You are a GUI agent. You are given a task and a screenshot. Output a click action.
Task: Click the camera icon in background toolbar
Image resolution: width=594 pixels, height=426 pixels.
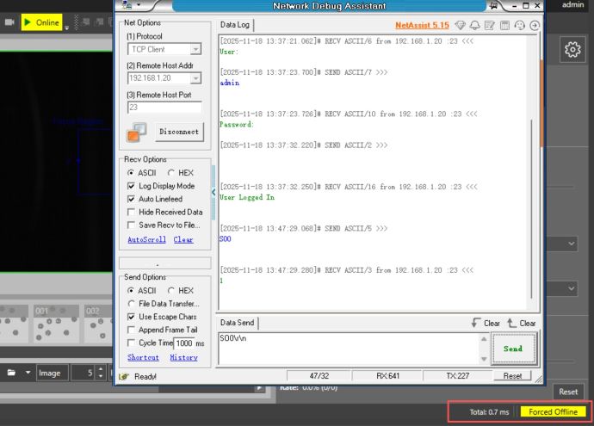(9, 22)
